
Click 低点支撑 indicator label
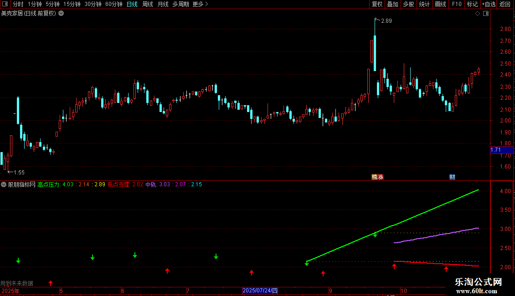(118, 184)
